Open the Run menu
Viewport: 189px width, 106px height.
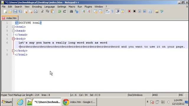[x=80, y=6]
